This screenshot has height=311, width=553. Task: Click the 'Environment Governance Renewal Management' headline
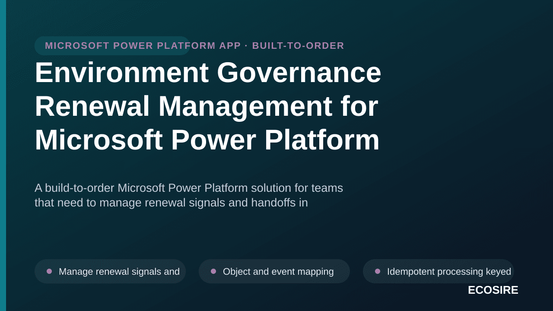pyautogui.click(x=208, y=106)
